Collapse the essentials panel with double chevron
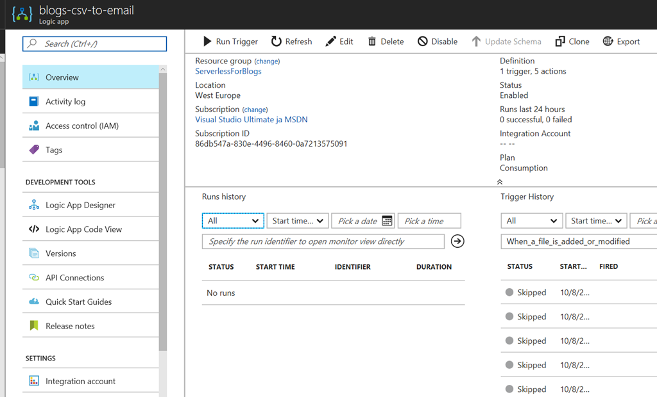The height and width of the screenshot is (397, 657). click(x=500, y=182)
